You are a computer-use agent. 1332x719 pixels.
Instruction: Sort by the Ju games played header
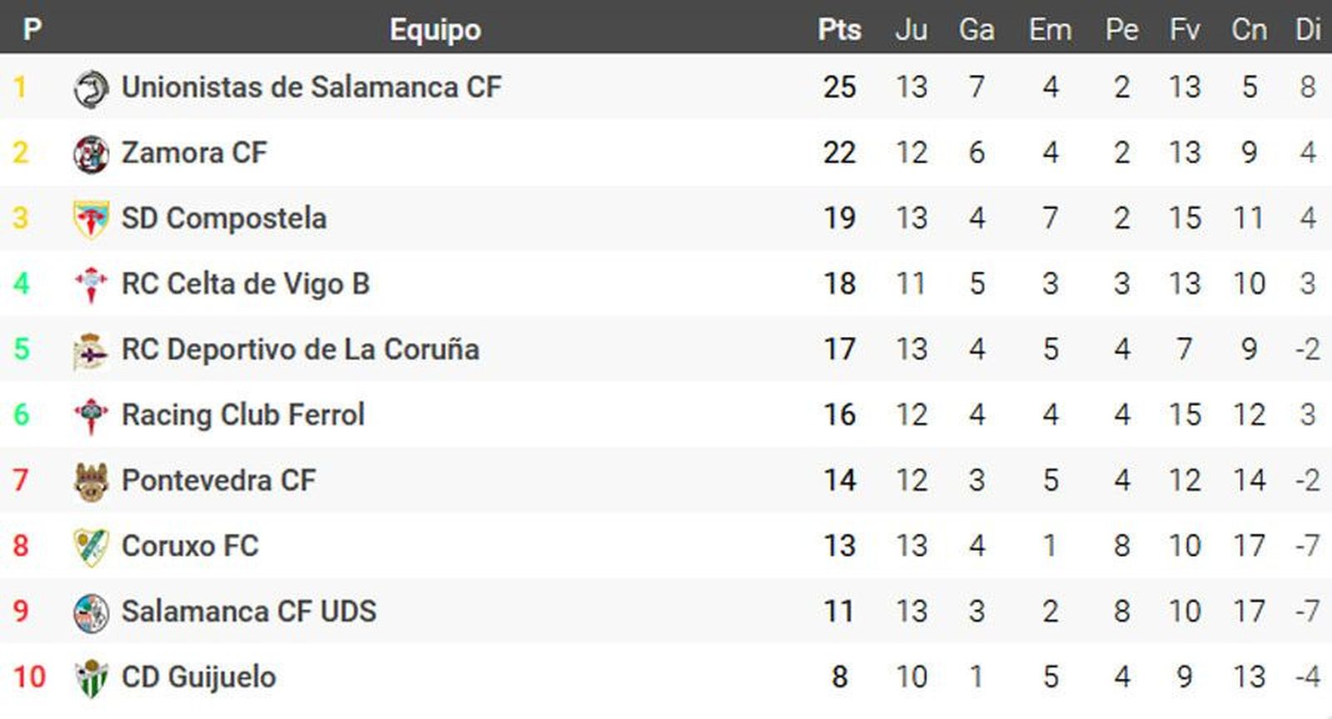[x=911, y=30]
